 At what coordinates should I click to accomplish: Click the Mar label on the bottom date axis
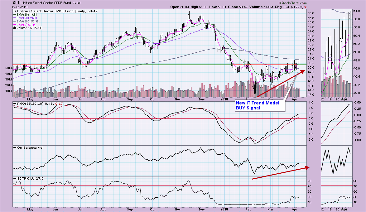271,210
